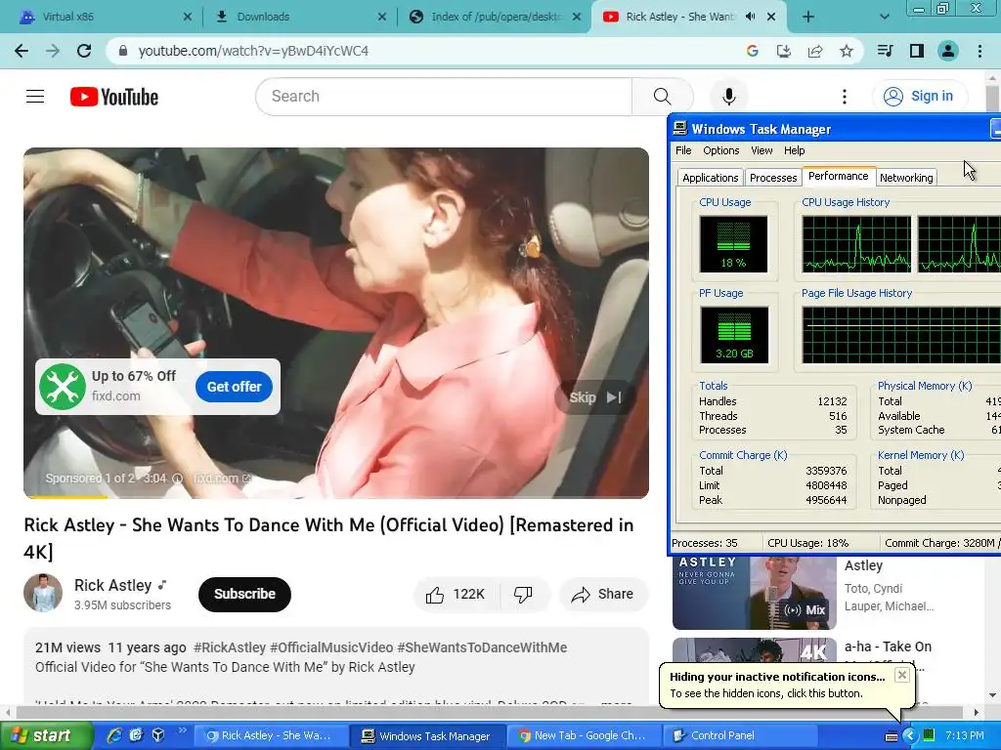1001x750 pixels.
Task: Click the taskbar clock
Action: tap(964, 735)
